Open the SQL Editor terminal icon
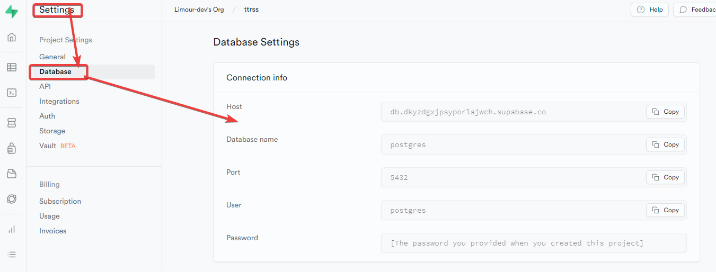716x272 pixels. coord(12,93)
